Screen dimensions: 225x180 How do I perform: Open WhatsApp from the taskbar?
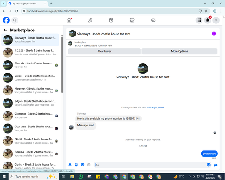pyautogui.click(x=81, y=176)
